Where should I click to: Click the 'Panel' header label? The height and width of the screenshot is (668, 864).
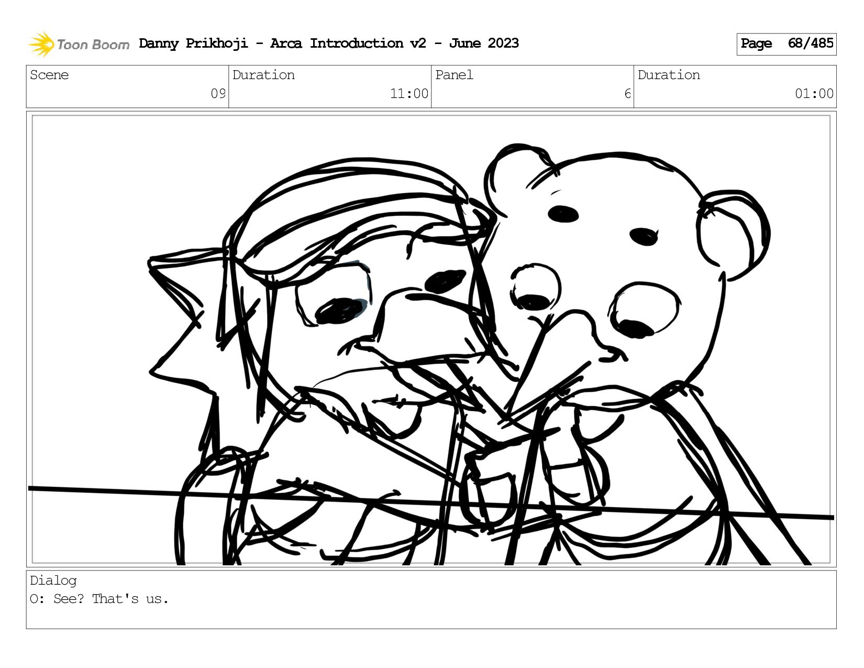point(454,75)
